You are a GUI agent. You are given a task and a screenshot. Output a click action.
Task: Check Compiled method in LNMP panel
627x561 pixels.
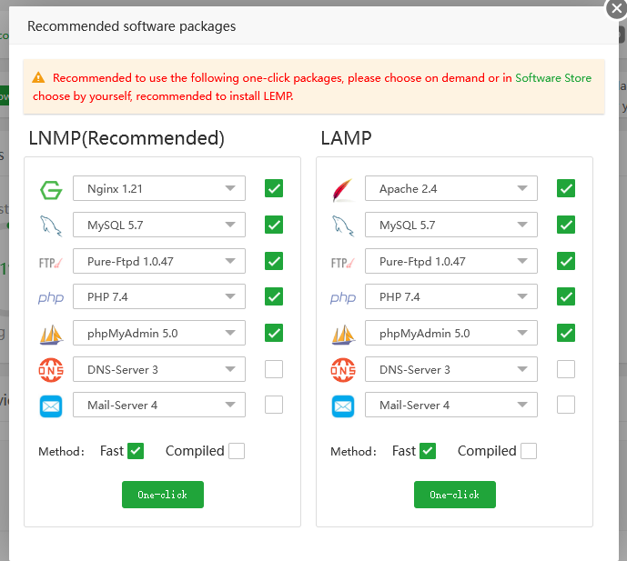coord(237,451)
